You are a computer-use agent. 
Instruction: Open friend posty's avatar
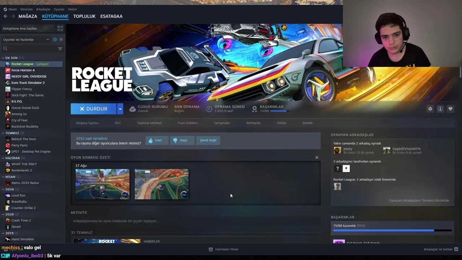coord(337,151)
